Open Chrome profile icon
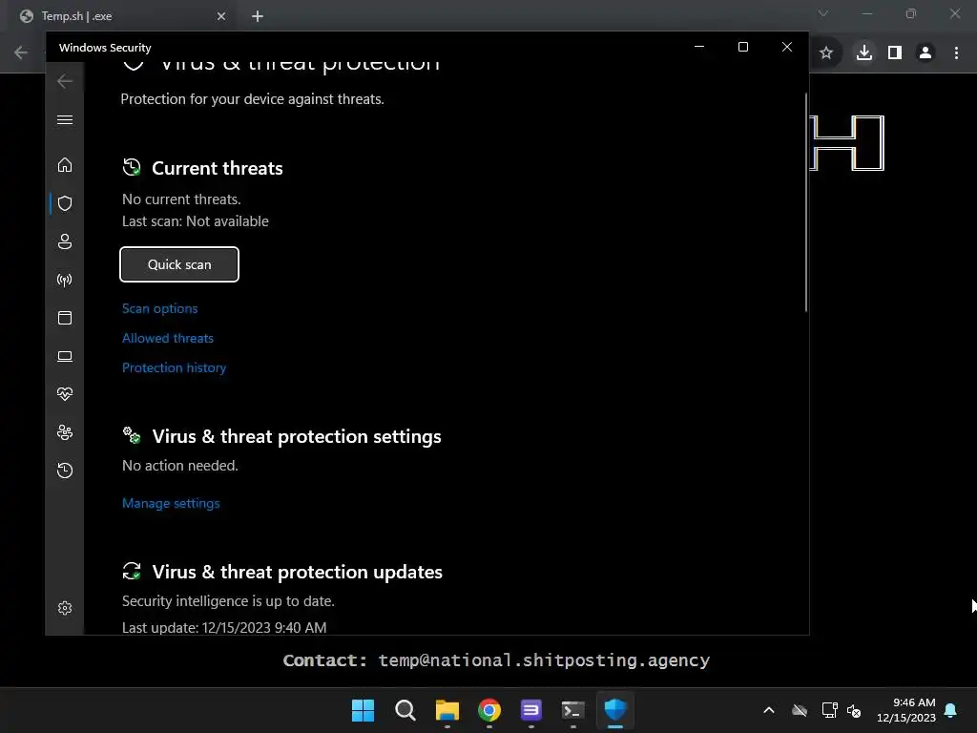The height and width of the screenshot is (733, 977). (925, 53)
